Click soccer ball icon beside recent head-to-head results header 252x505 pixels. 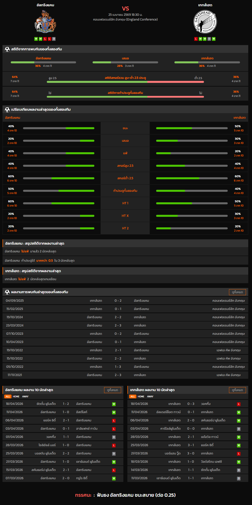click(x=7, y=292)
